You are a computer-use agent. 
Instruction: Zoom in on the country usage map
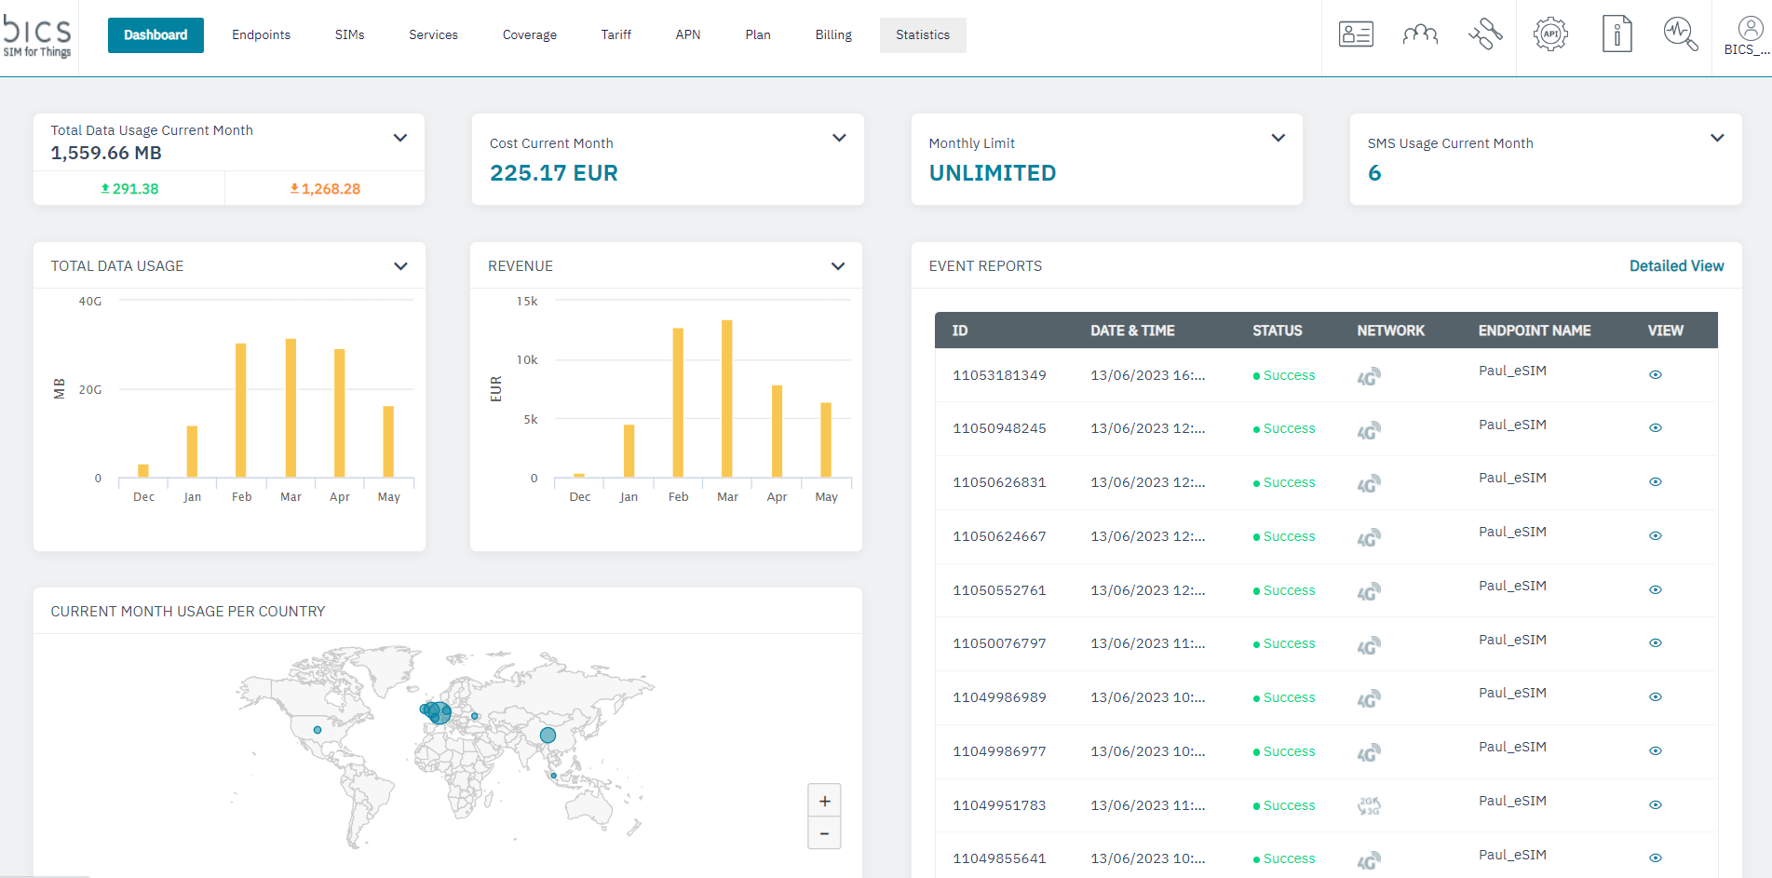pos(824,801)
